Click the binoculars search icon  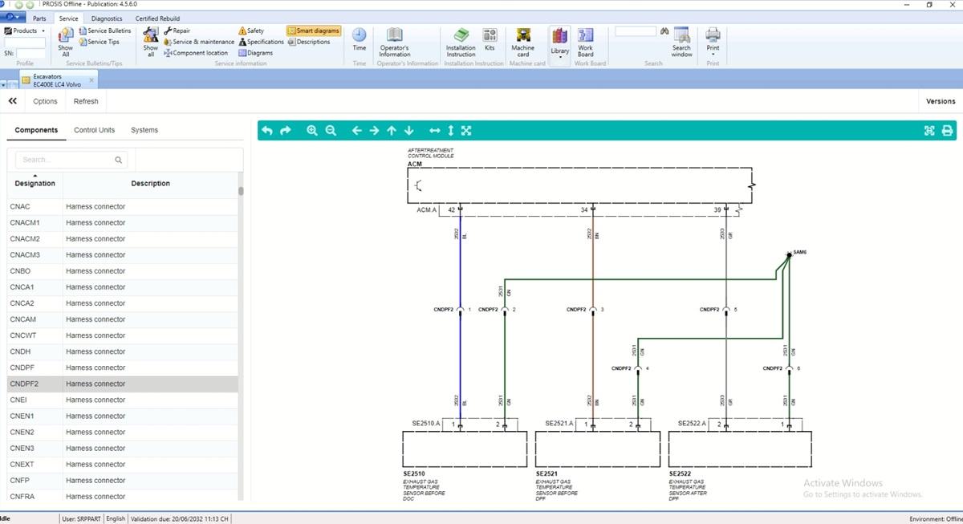tap(664, 31)
